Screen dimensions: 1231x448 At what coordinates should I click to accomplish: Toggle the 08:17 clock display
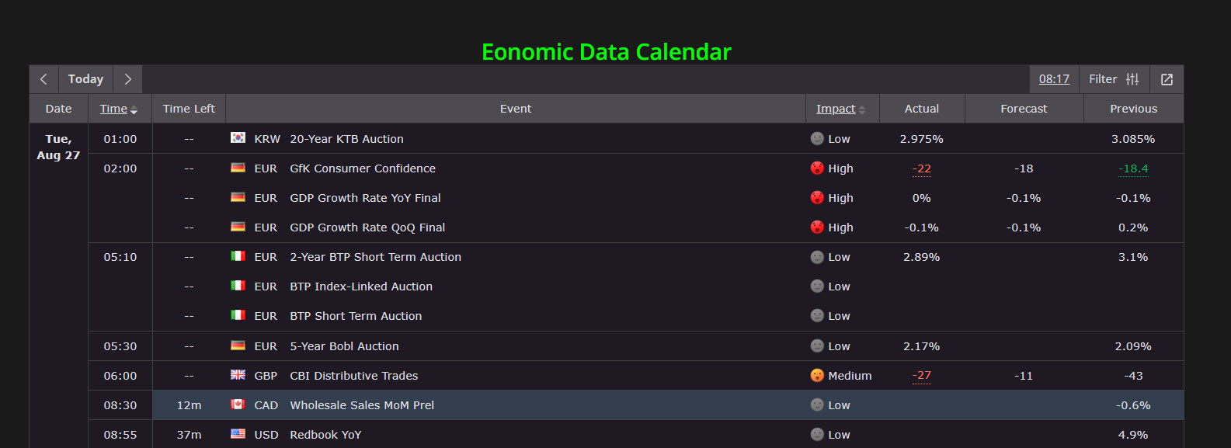[x=1054, y=78]
